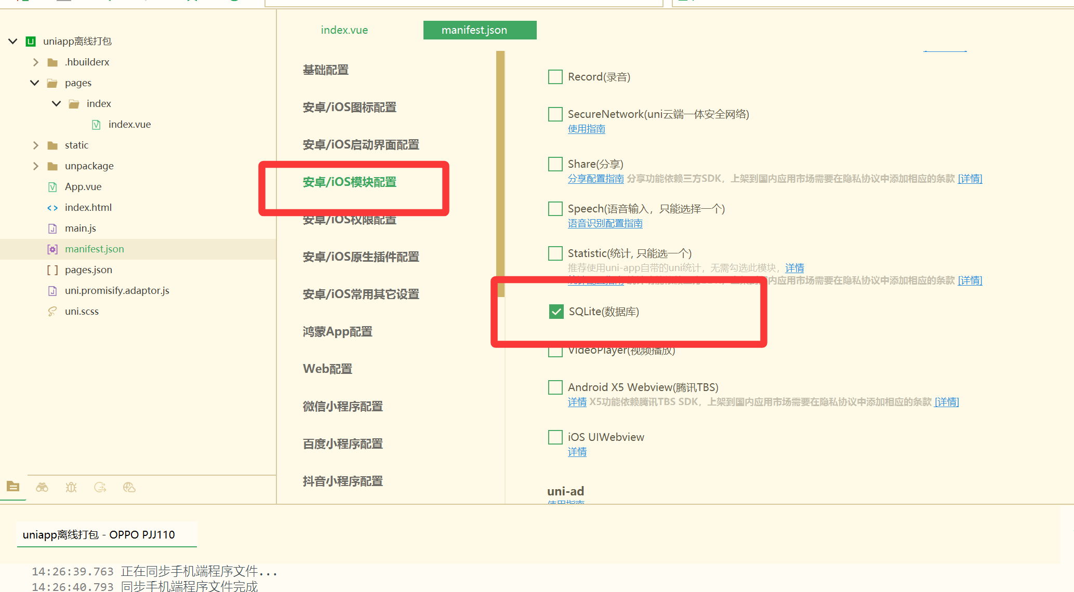
Task: Click the Vue icon next to index.vue
Action: click(96, 124)
